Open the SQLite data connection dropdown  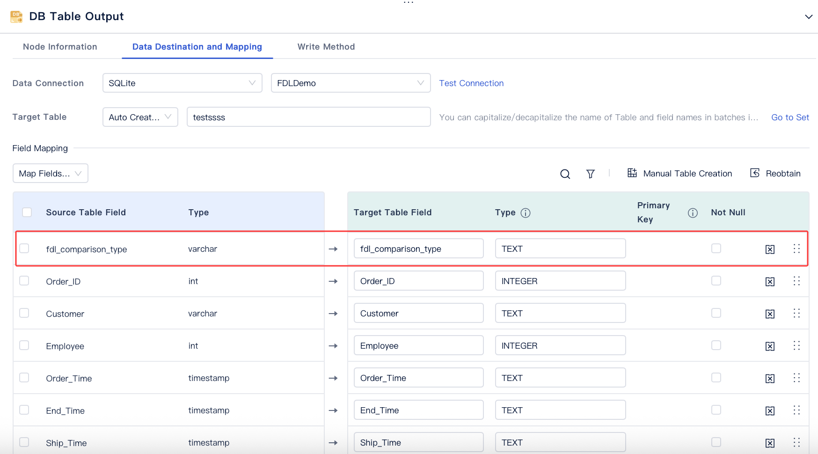click(x=183, y=83)
